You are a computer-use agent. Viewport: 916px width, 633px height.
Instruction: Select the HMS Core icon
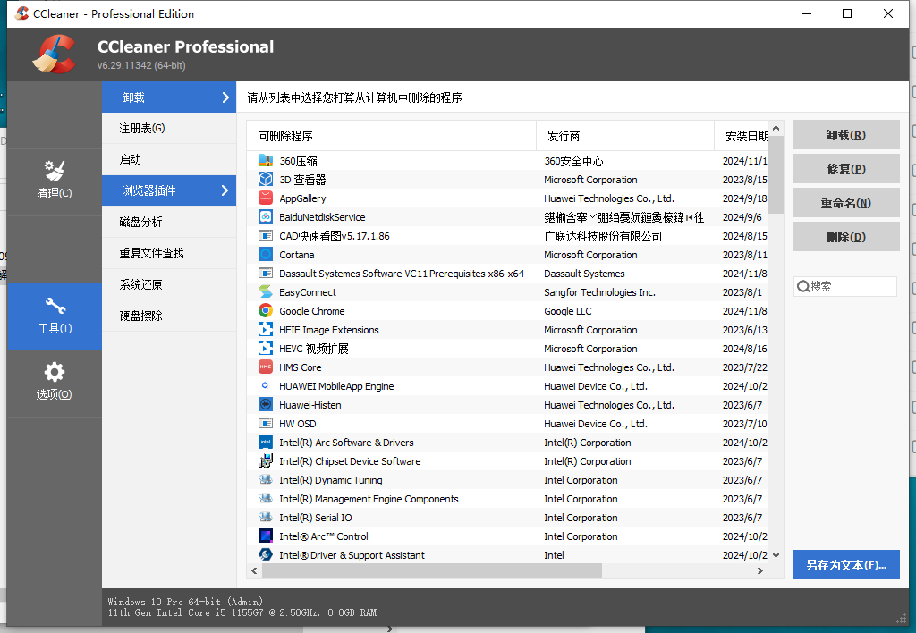[266, 367]
